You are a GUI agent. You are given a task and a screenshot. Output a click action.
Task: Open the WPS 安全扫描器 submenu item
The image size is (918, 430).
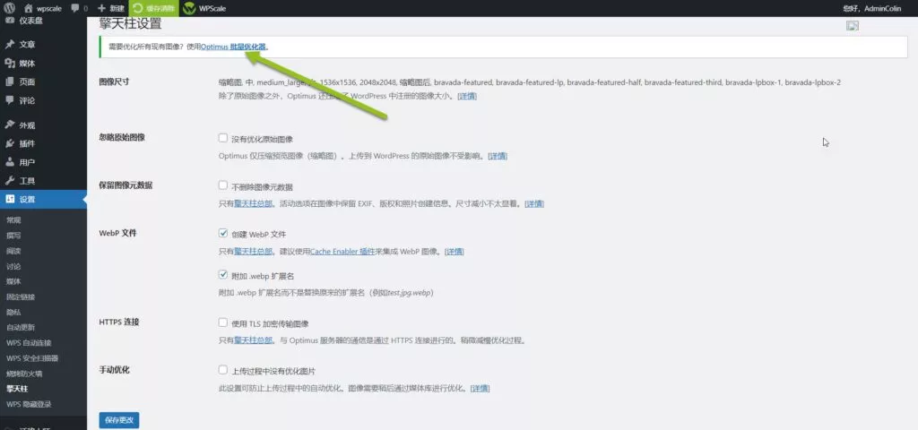32,358
